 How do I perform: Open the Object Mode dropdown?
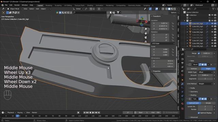coord(14,9)
